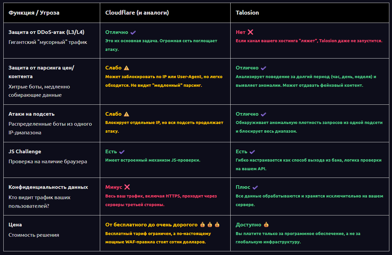
Task: Click the text "Проверка на наличие браузера"
Action: (48, 162)
